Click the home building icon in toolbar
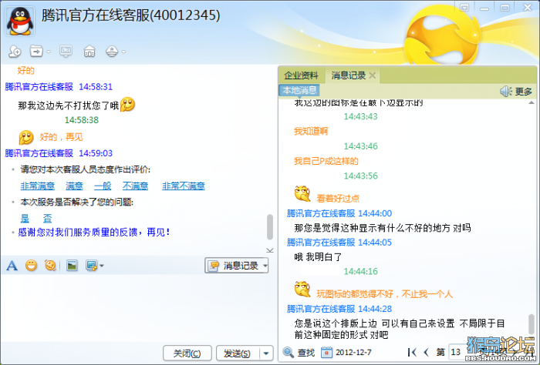540x365 pixels. (89, 52)
